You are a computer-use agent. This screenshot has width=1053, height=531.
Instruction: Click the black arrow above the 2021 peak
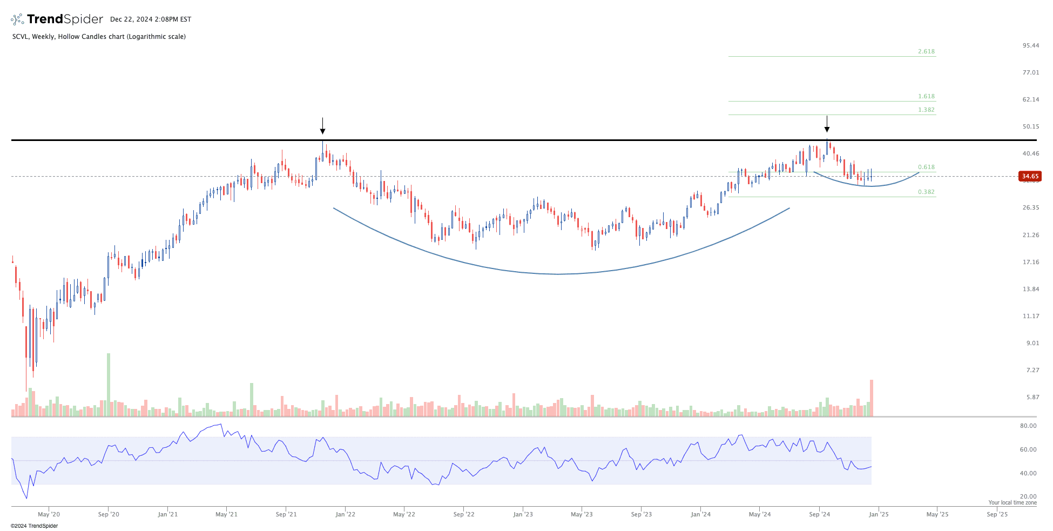pos(322,126)
